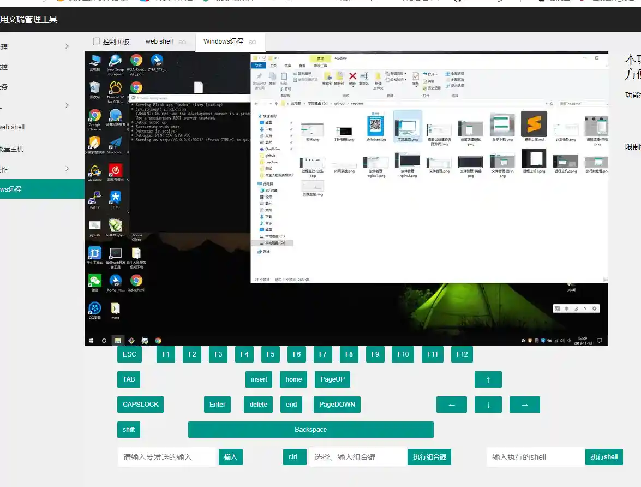
Task: Click the ctrl key button
Action: coord(295,457)
